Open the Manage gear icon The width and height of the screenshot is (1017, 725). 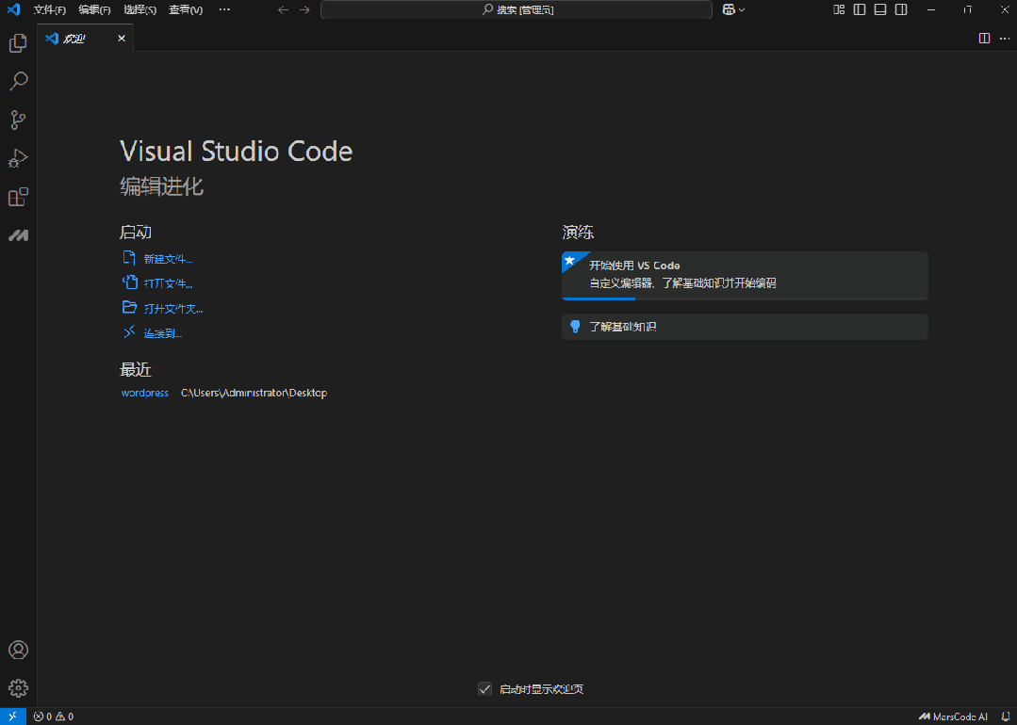point(18,688)
